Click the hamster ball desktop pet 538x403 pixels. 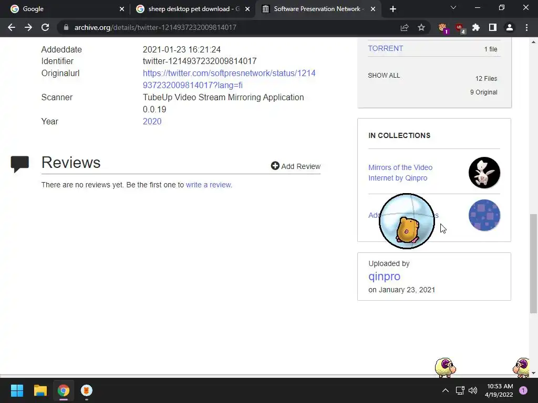point(407,221)
